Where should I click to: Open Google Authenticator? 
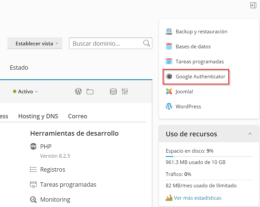coord(200,77)
